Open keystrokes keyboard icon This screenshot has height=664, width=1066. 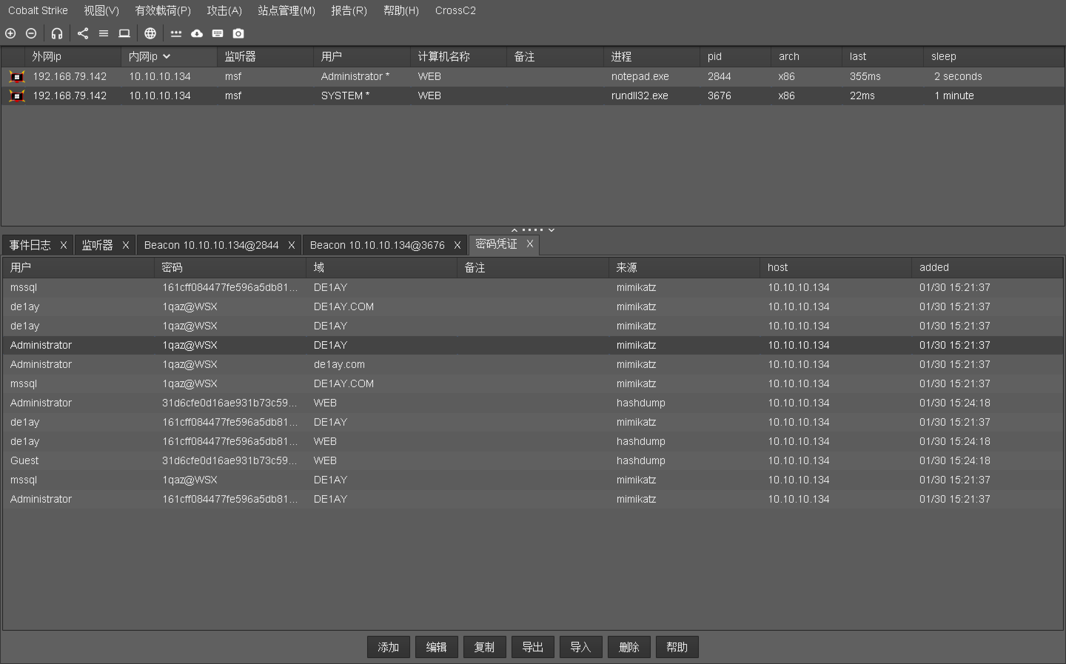click(x=217, y=33)
